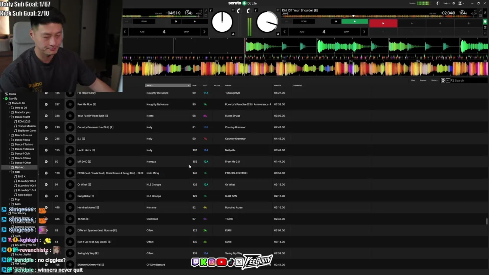Select the Stems crate

click(x=13, y=94)
